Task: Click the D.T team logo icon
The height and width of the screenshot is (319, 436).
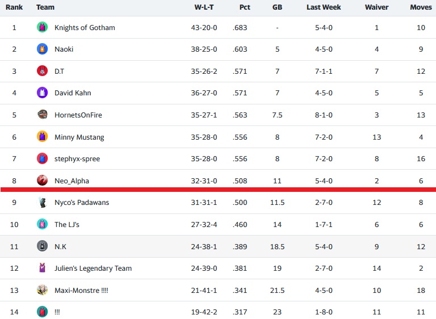Action: pos(42,71)
